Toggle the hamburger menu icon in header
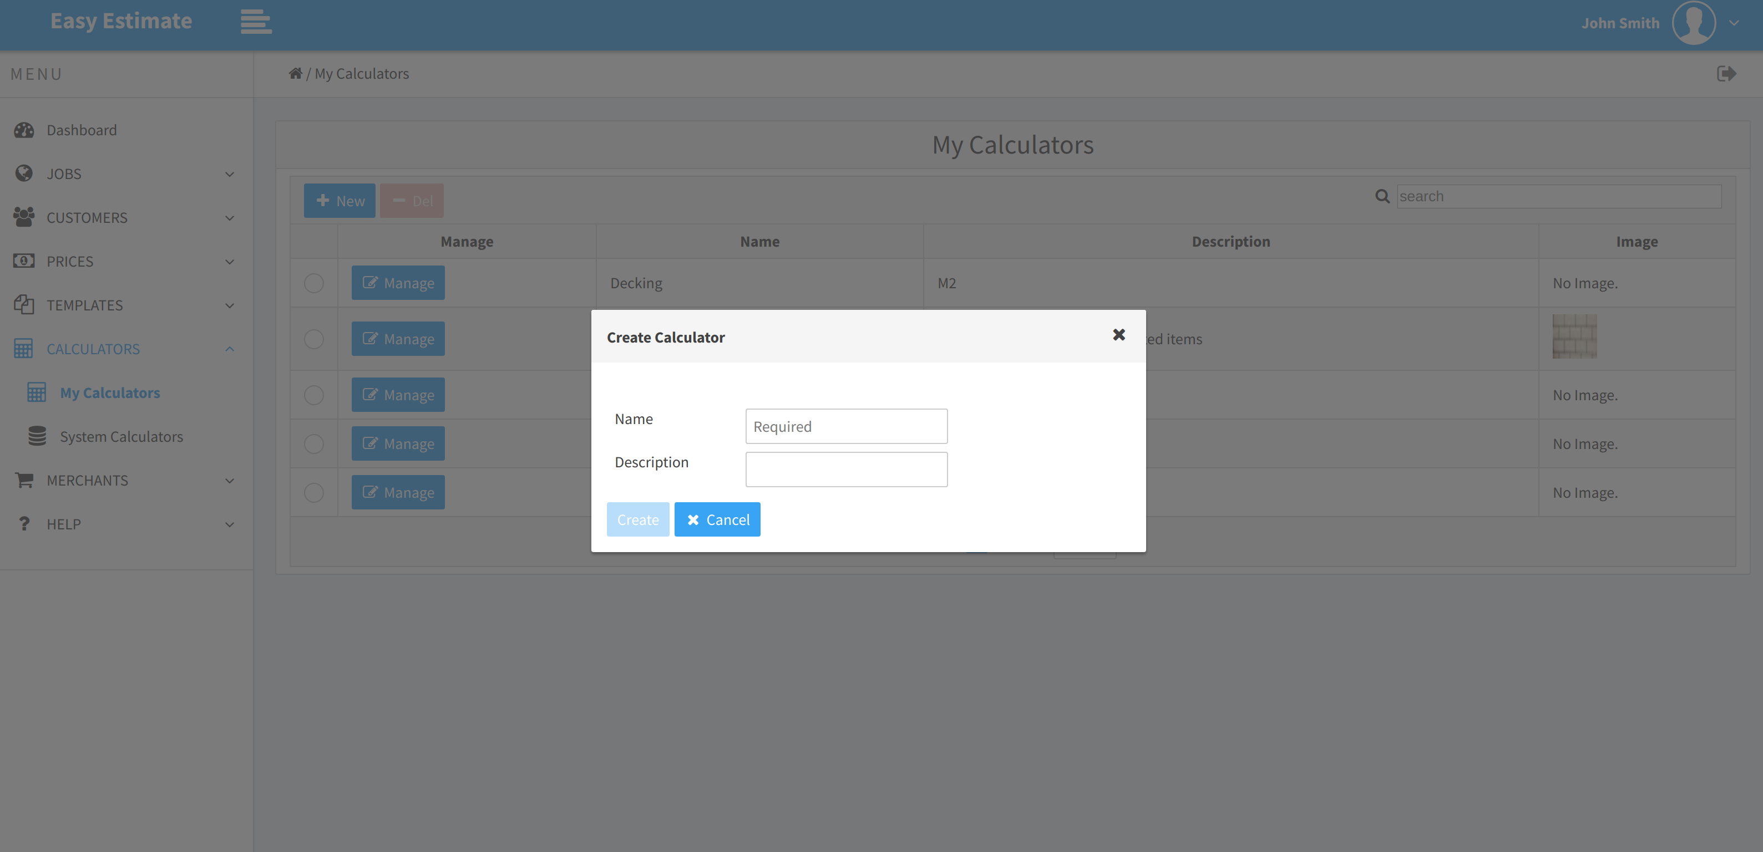Screen dimensions: 1763x852 (x=256, y=21)
